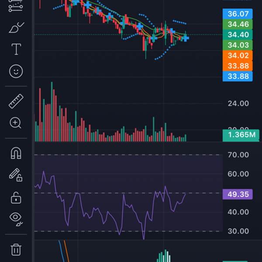Select the orange 33.88 price label
This screenshot has height=262, width=262.
(238, 66)
